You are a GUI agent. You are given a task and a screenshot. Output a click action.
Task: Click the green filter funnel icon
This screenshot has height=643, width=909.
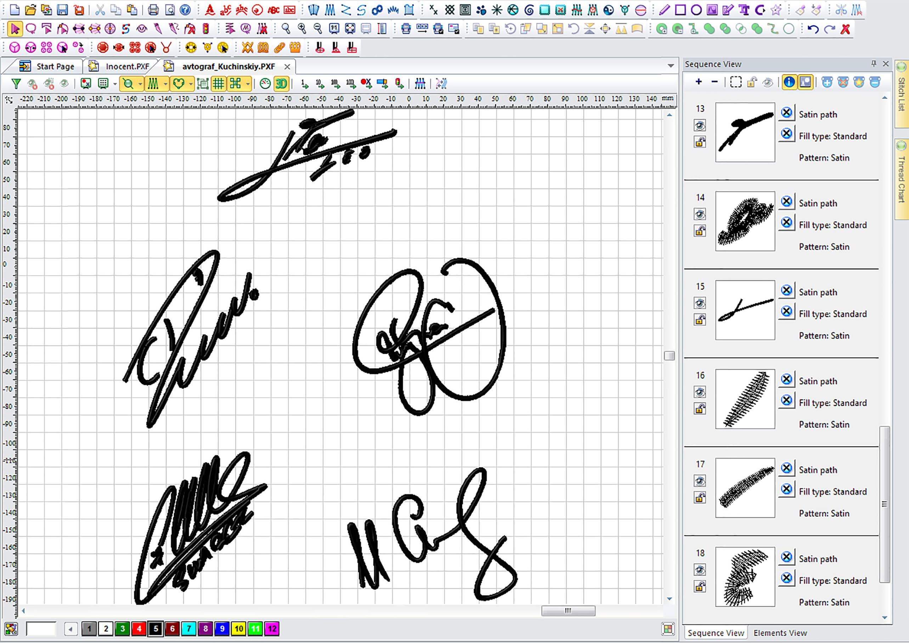(x=16, y=84)
